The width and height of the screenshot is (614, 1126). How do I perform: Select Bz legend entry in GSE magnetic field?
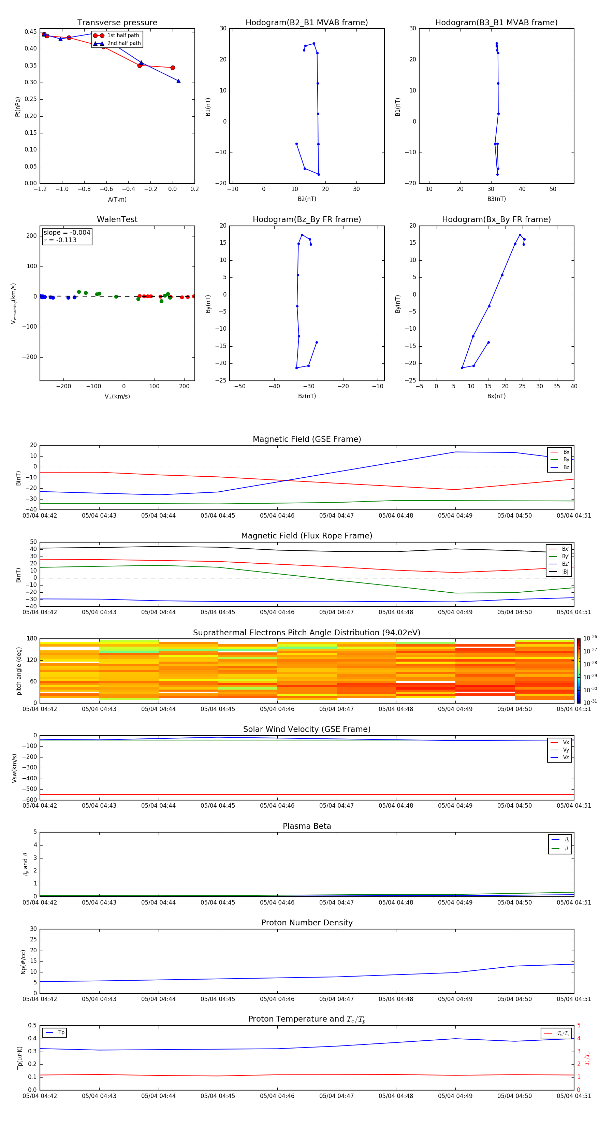click(560, 467)
